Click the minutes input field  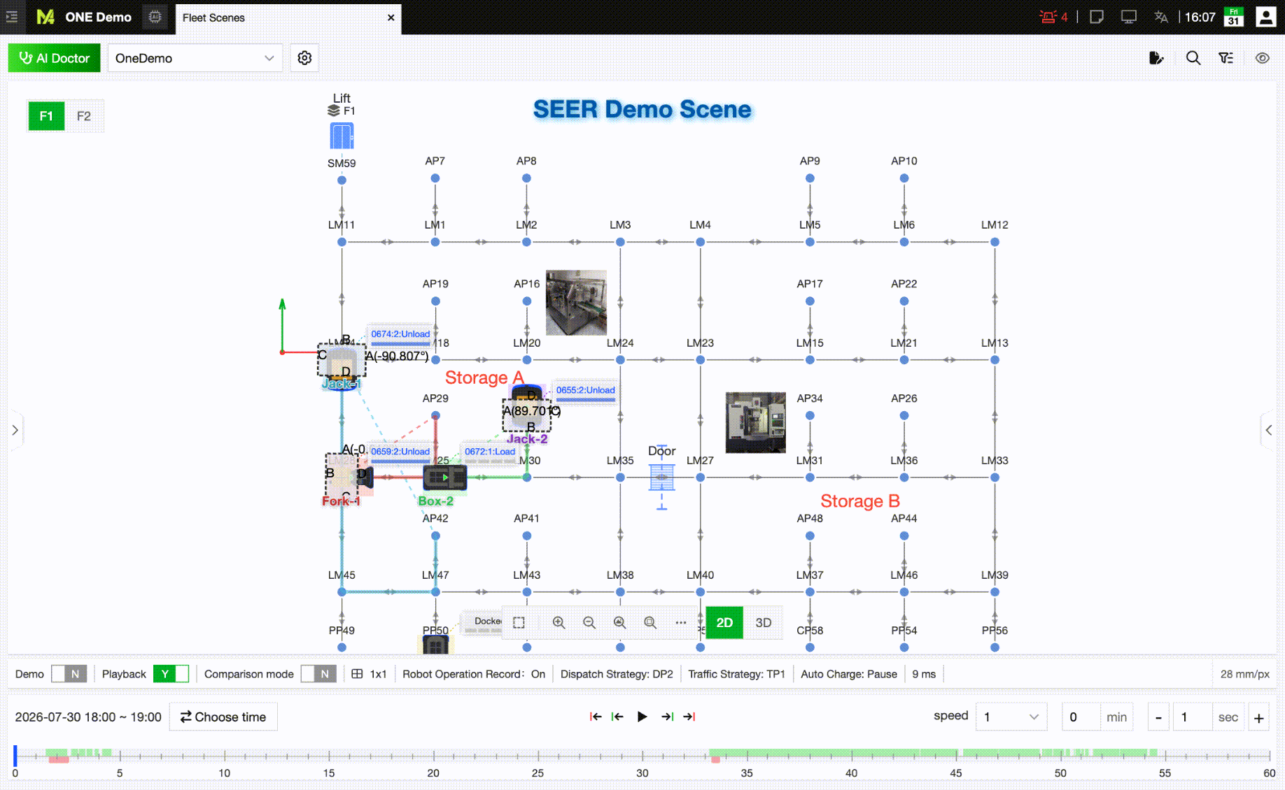pyautogui.click(x=1081, y=717)
